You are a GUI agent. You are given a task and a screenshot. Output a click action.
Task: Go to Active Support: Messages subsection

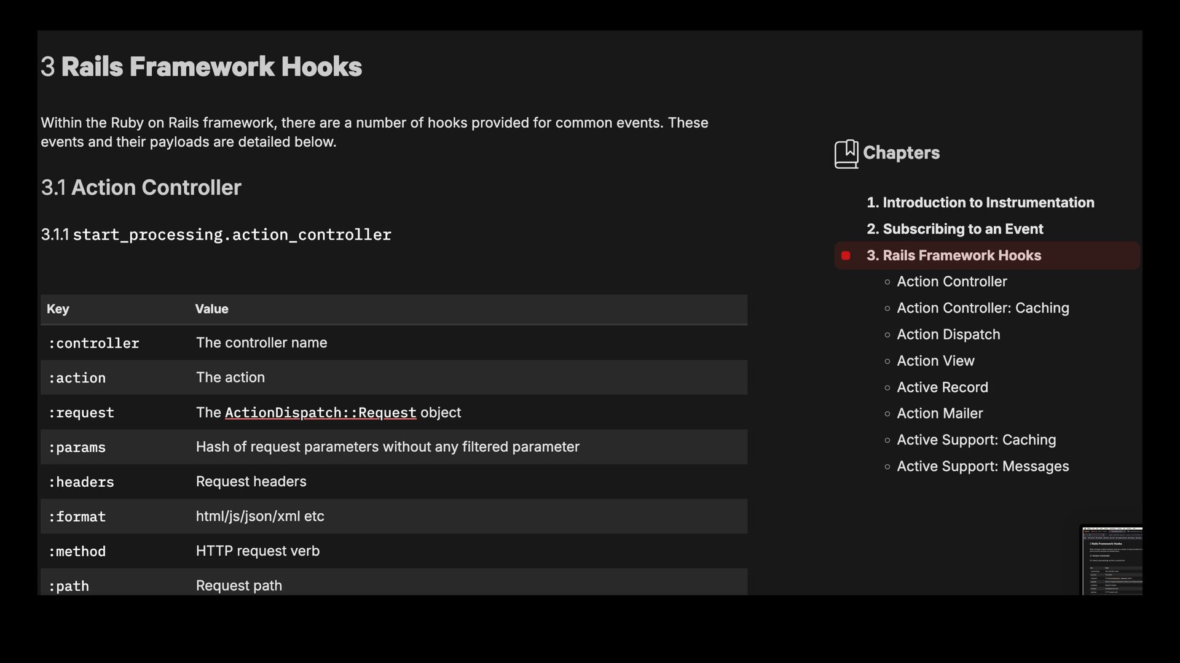(x=982, y=467)
